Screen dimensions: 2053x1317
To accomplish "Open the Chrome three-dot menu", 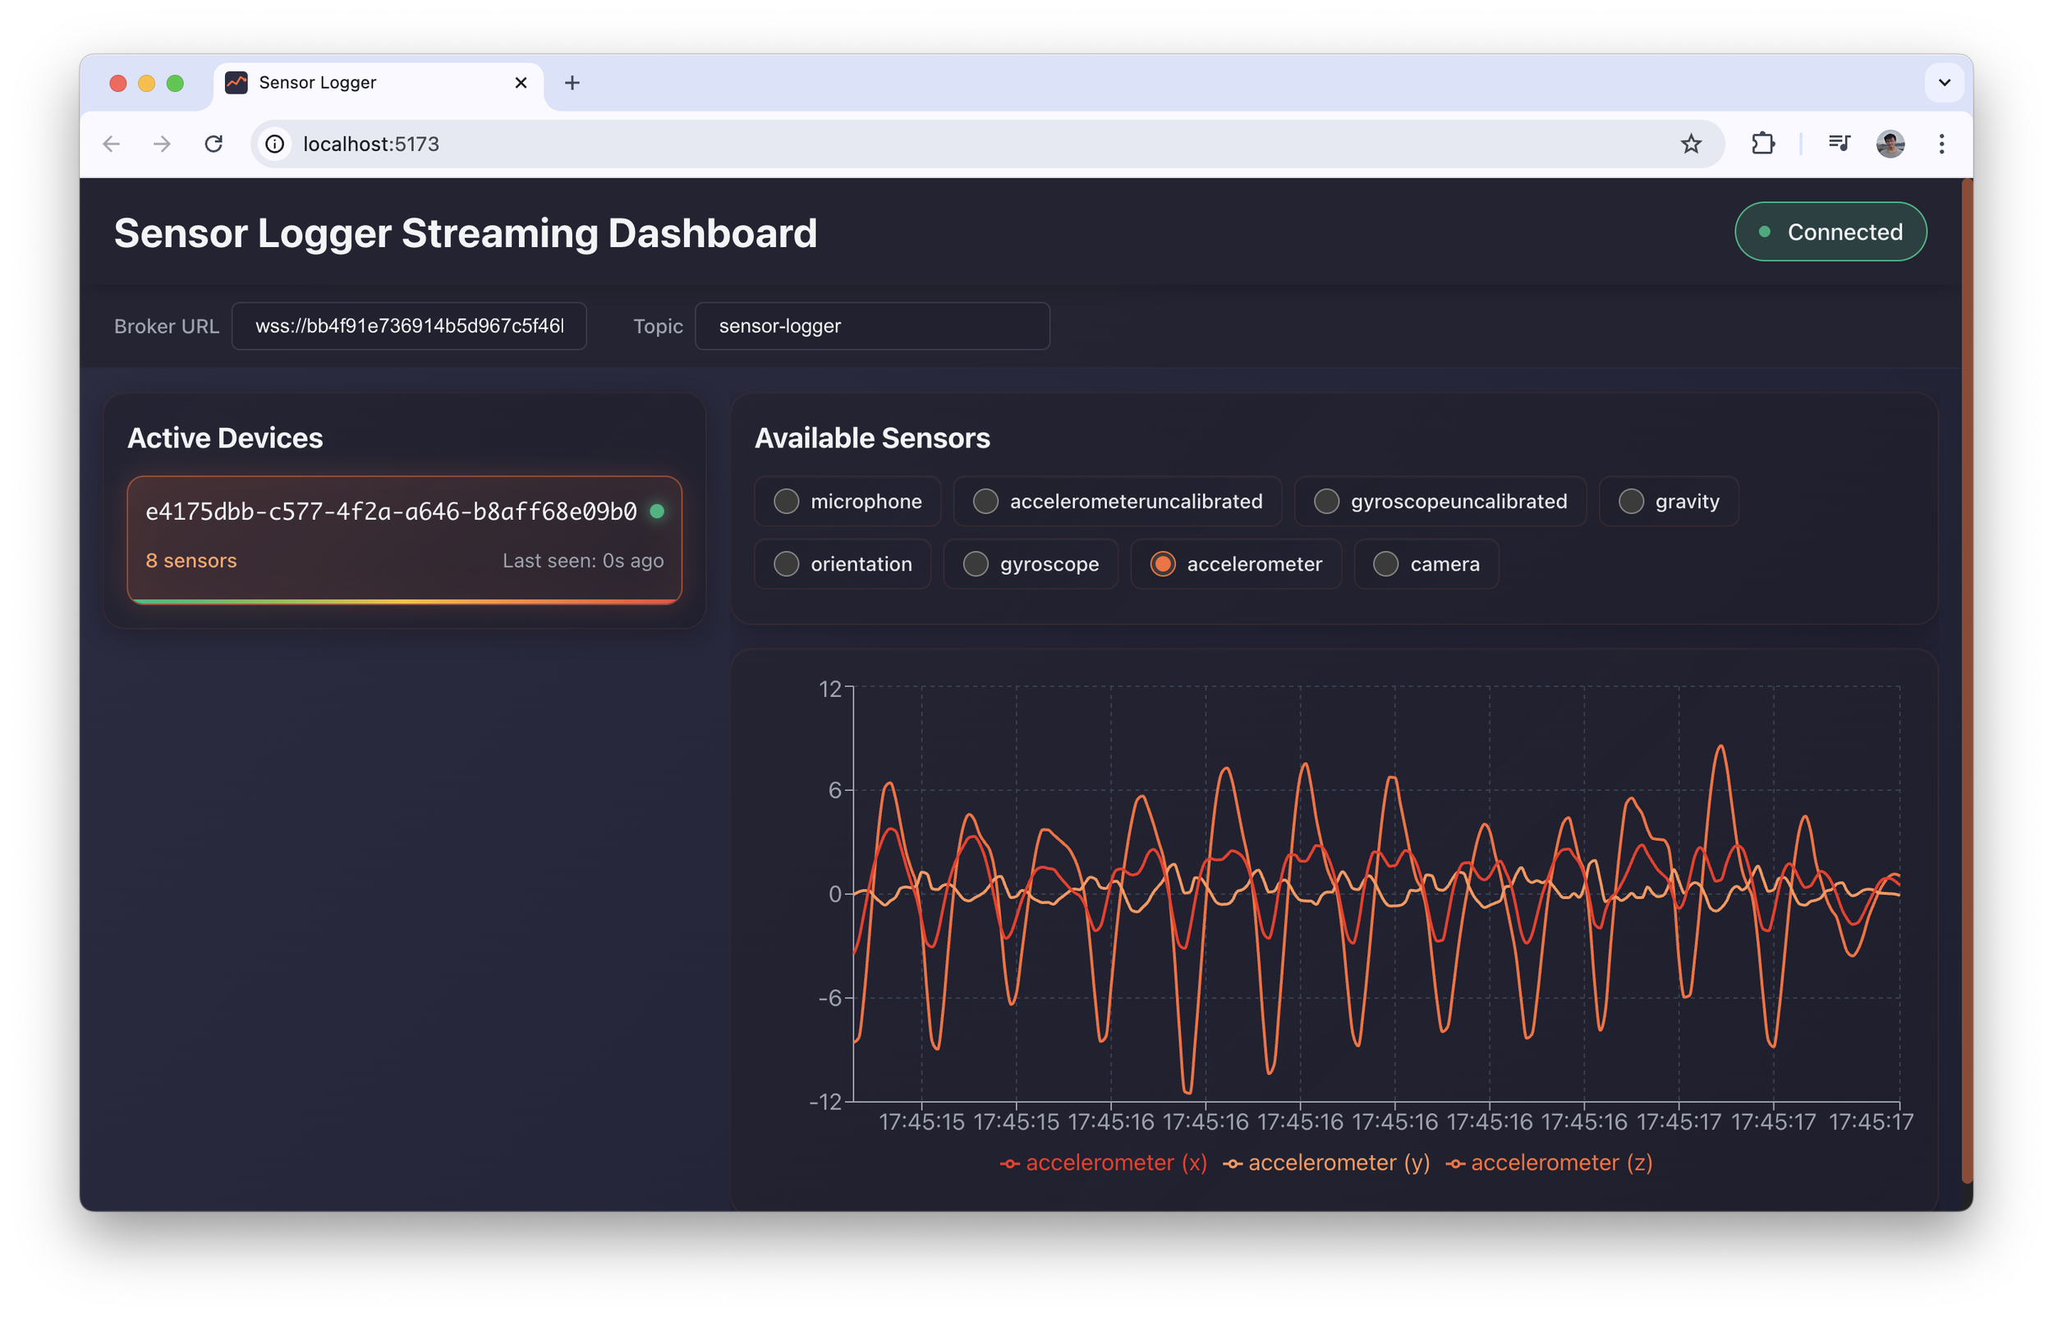I will (x=1941, y=144).
